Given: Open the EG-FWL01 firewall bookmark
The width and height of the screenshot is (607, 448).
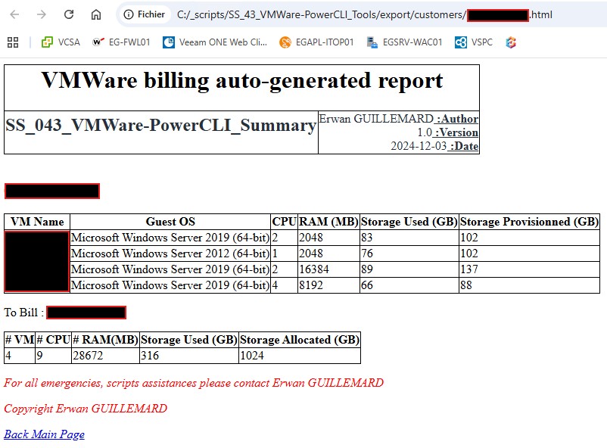Looking at the screenshot, I should 120,42.
